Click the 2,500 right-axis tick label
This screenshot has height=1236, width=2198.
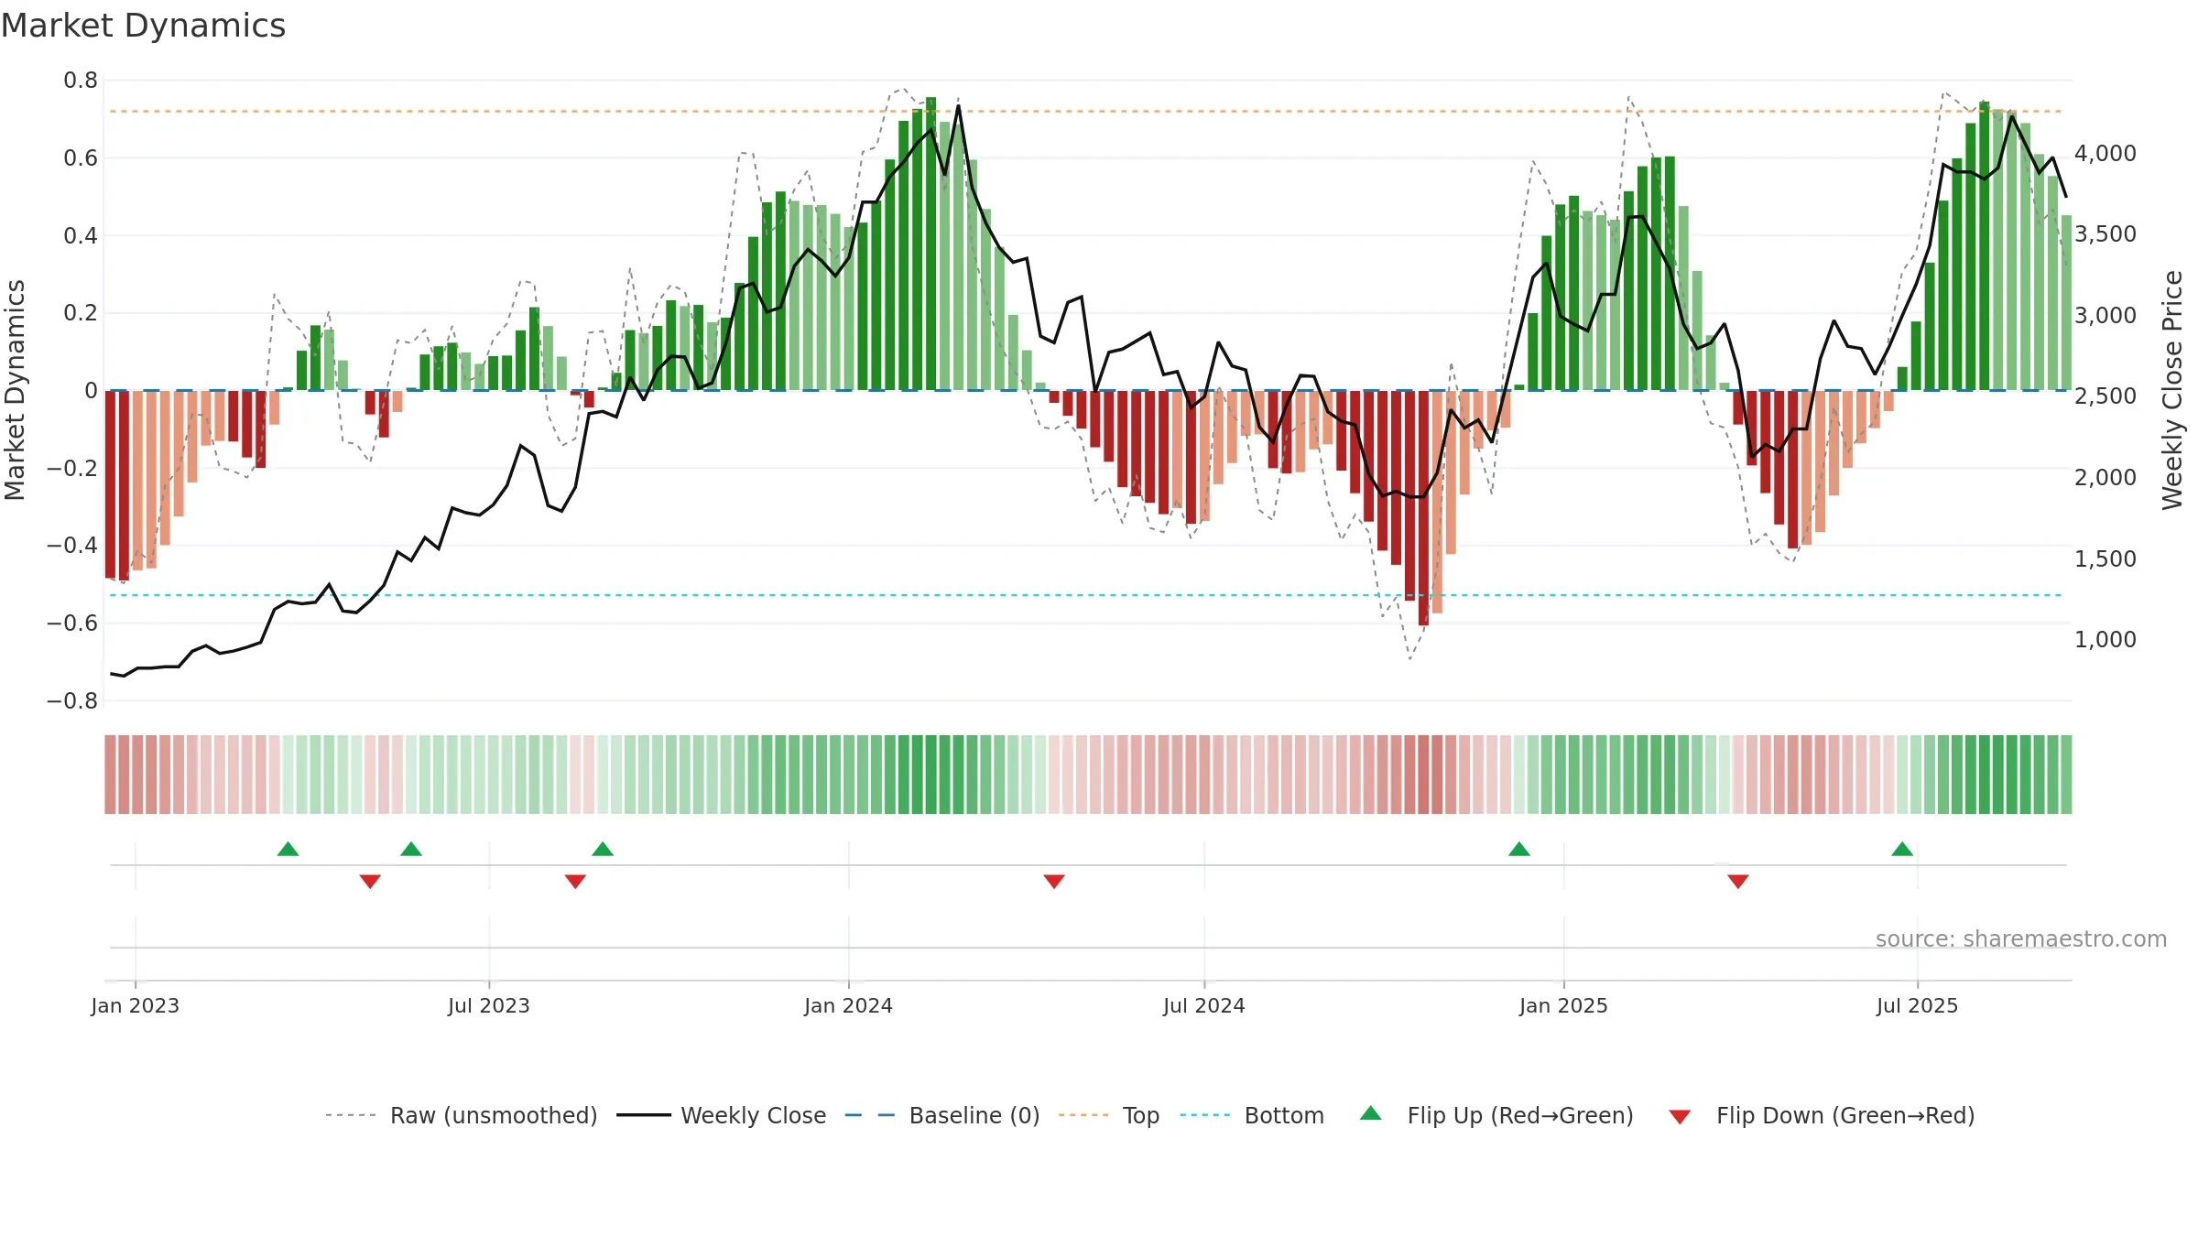pyautogui.click(x=2106, y=396)
